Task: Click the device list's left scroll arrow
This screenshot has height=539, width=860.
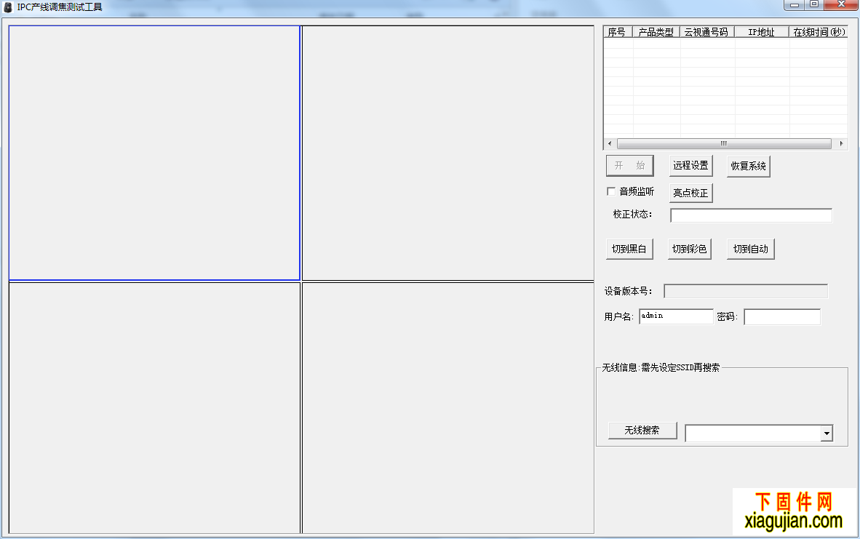Action: click(610, 143)
